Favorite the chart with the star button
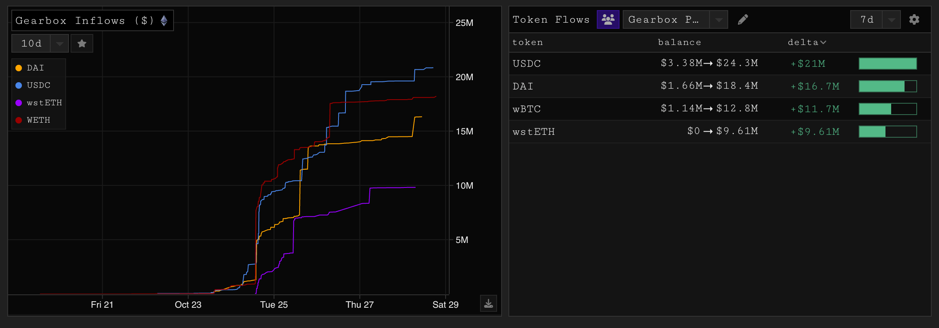Image resolution: width=939 pixels, height=328 pixels. coord(82,43)
